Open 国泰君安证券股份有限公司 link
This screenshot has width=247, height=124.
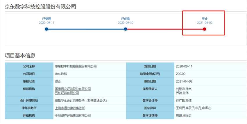point(73,89)
